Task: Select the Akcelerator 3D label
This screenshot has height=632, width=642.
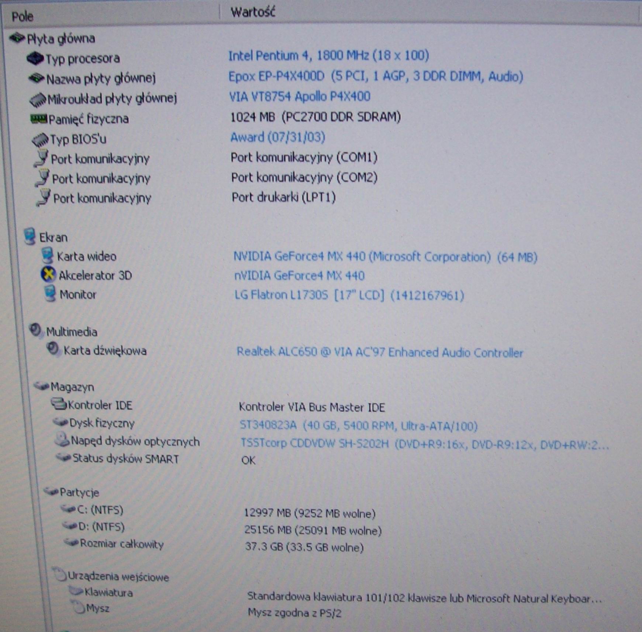Action: tap(96, 275)
